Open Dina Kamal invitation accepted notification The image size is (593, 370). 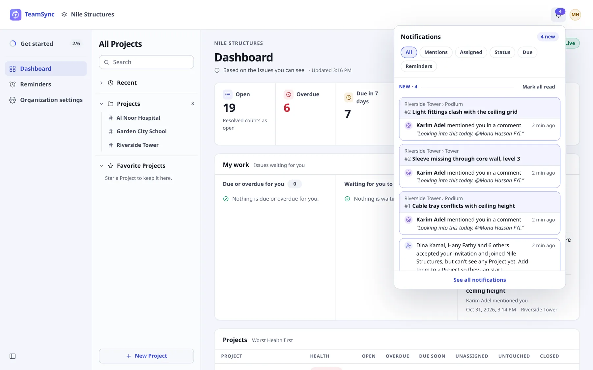[x=479, y=255]
